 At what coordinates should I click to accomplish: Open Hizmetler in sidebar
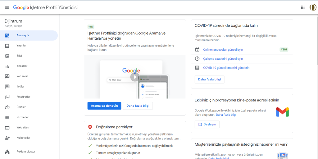pyautogui.click(x=30, y=117)
